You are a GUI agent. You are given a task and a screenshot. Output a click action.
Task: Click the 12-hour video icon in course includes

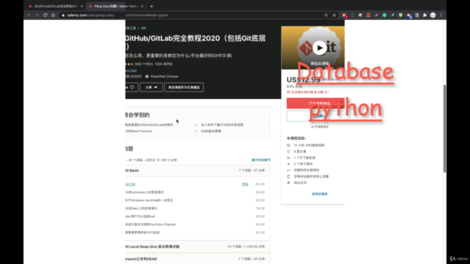click(289, 145)
